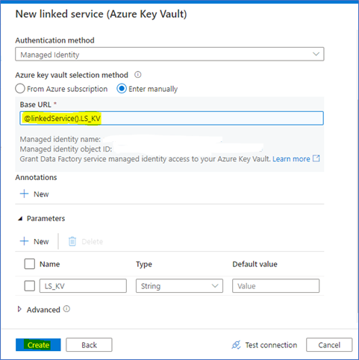
Task: Choose the Enter manually radio option
Action: pos(122,89)
